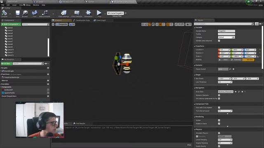Select the translate gizmo tool in viewport

143,25
